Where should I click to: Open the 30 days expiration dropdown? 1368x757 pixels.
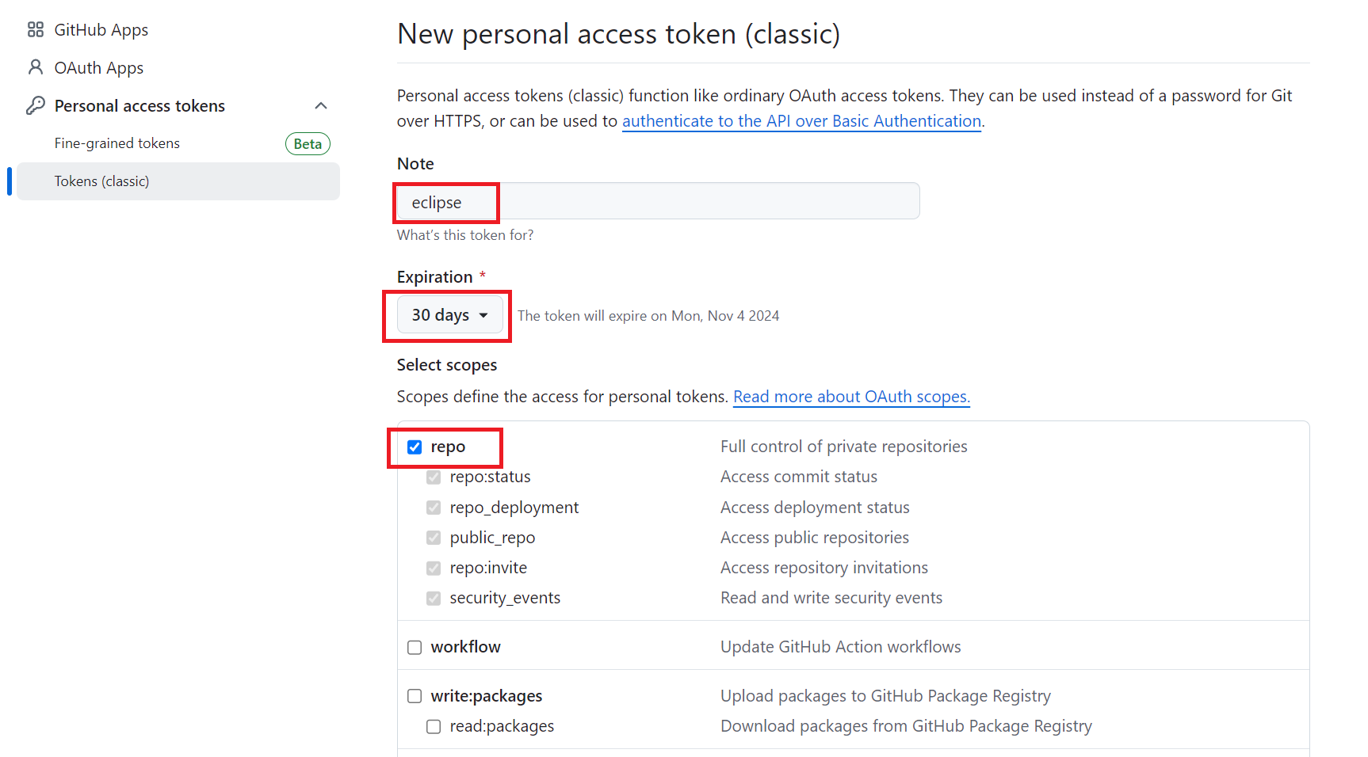click(450, 315)
